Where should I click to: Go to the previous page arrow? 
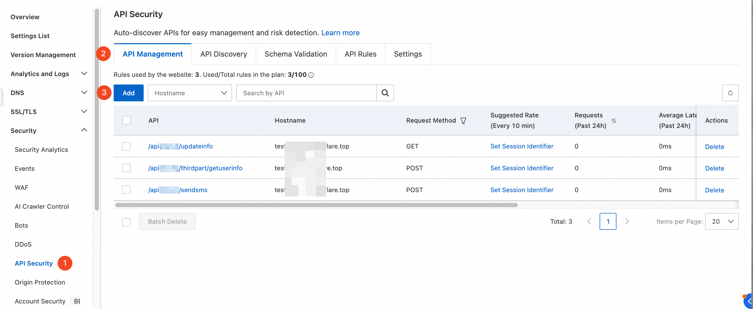point(589,221)
